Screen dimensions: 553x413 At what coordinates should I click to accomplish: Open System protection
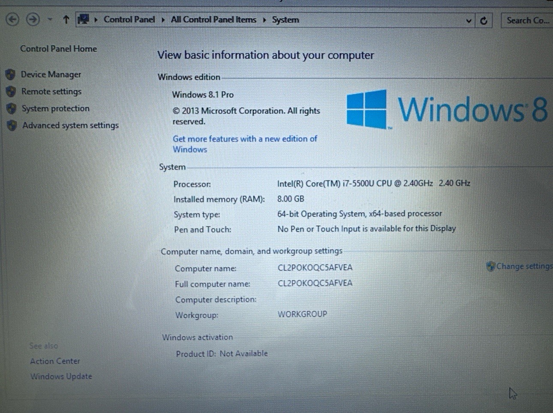coord(56,108)
